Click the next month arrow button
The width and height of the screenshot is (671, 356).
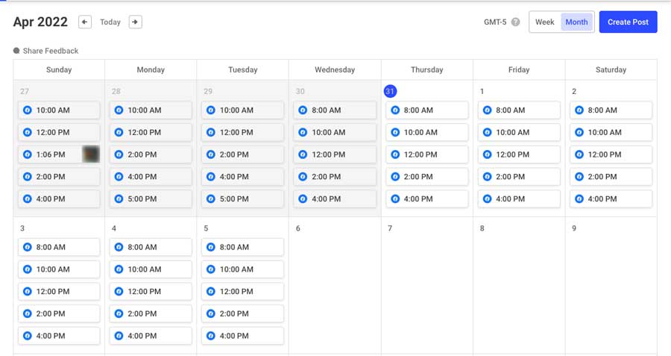point(135,22)
